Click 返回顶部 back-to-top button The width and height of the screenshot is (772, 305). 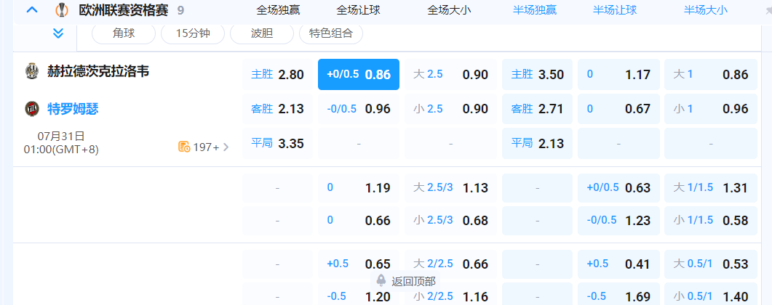click(x=406, y=281)
